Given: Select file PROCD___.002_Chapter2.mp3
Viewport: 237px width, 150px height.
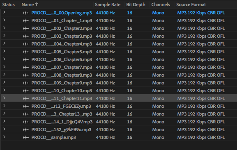Looking at the screenshot, I should [x=62, y=29].
